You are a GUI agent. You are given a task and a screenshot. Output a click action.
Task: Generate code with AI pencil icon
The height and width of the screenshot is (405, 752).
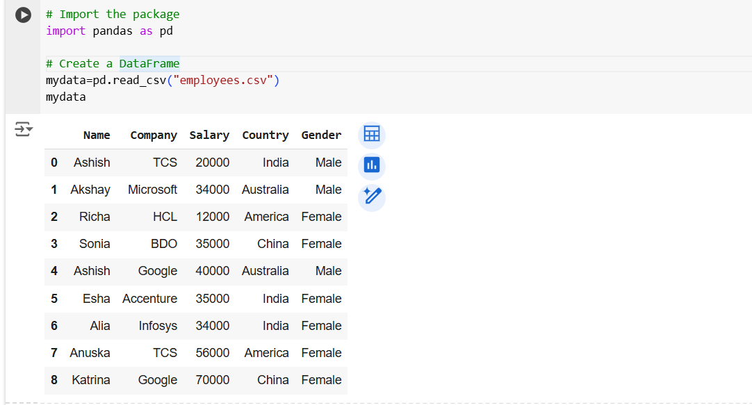click(372, 197)
